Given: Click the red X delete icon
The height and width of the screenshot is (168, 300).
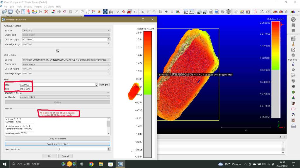Looking at the screenshot, I should point(46,12).
